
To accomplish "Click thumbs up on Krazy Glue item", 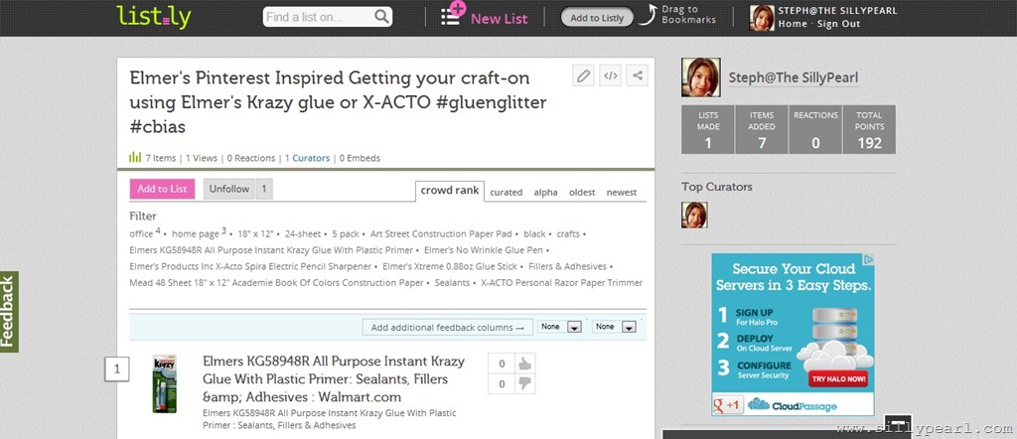I will [x=524, y=364].
